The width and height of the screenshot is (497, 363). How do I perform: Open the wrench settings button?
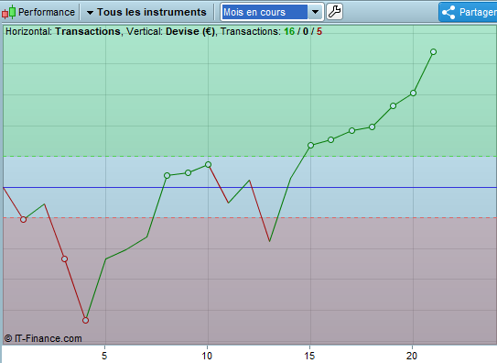[x=334, y=12]
